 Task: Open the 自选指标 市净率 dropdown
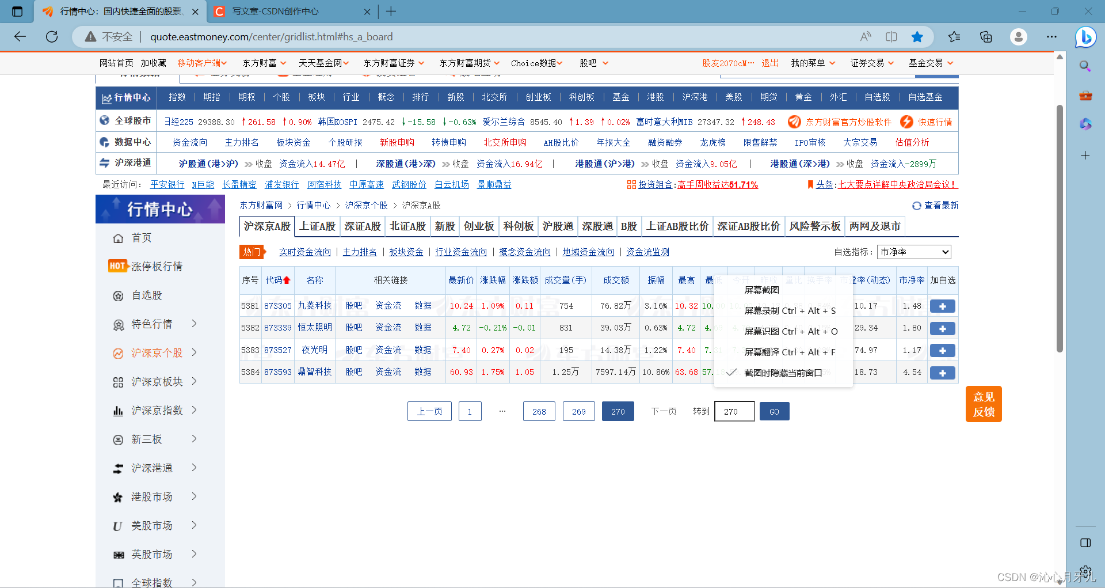pos(914,252)
